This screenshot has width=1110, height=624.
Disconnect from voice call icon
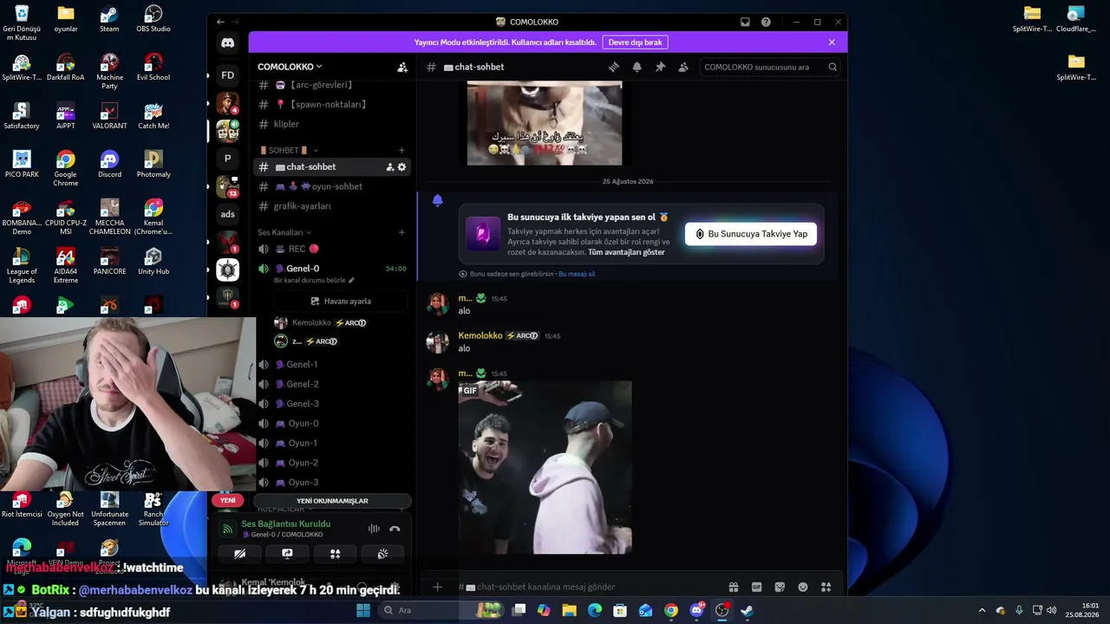tap(395, 529)
